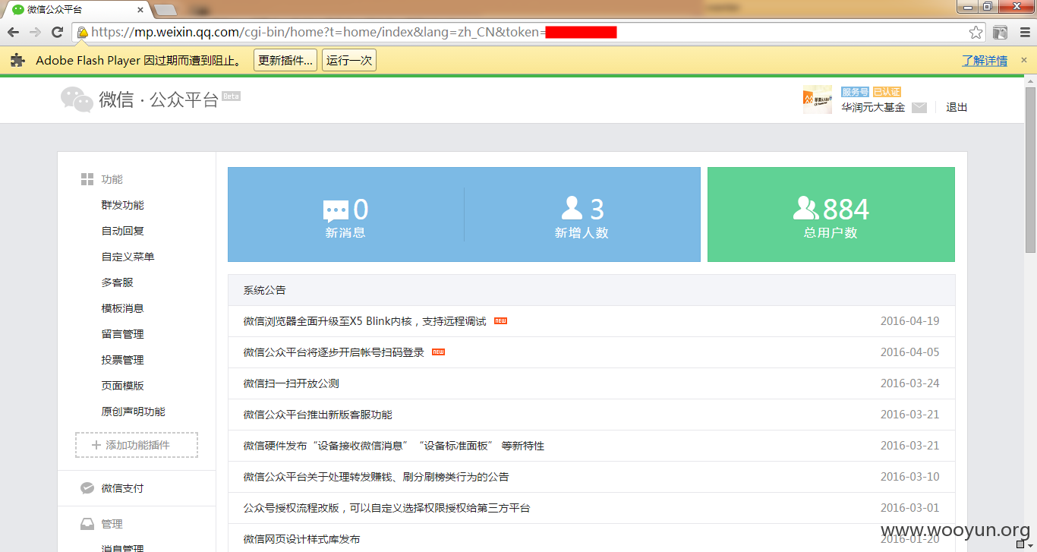Click the scrollbar down arrow
The height and width of the screenshot is (552, 1037).
click(x=1030, y=545)
